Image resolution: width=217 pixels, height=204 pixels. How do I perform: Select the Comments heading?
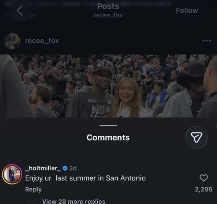click(108, 138)
